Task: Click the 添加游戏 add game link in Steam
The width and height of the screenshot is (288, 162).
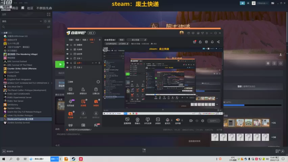Action: pyautogui.click(x=8, y=151)
